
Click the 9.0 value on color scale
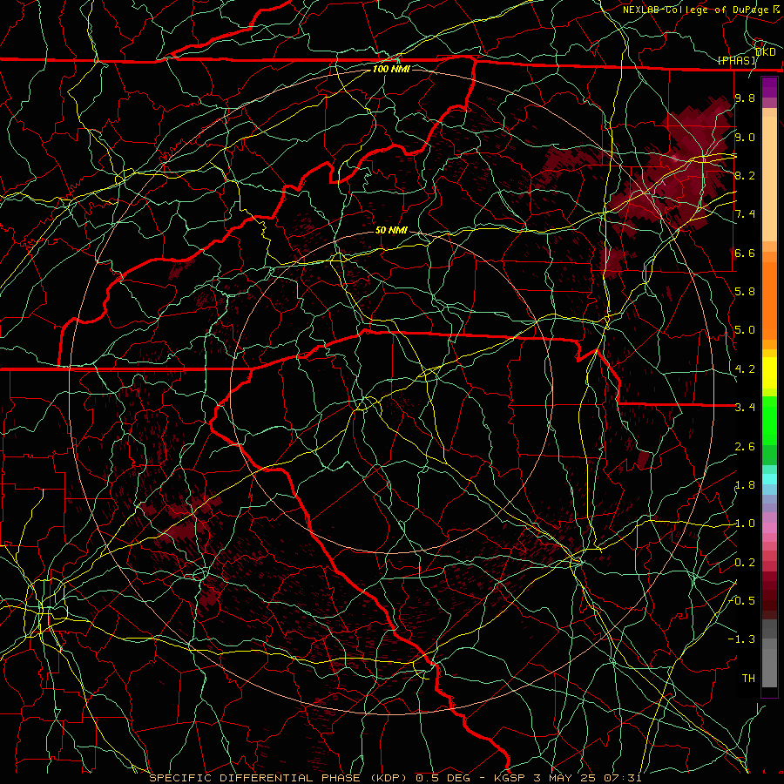click(745, 137)
